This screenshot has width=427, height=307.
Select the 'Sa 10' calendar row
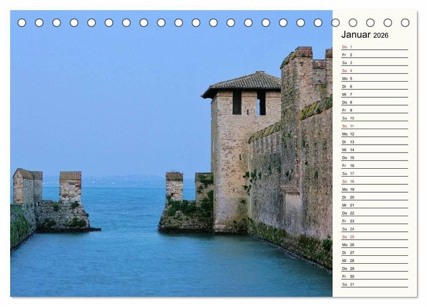click(x=375, y=118)
